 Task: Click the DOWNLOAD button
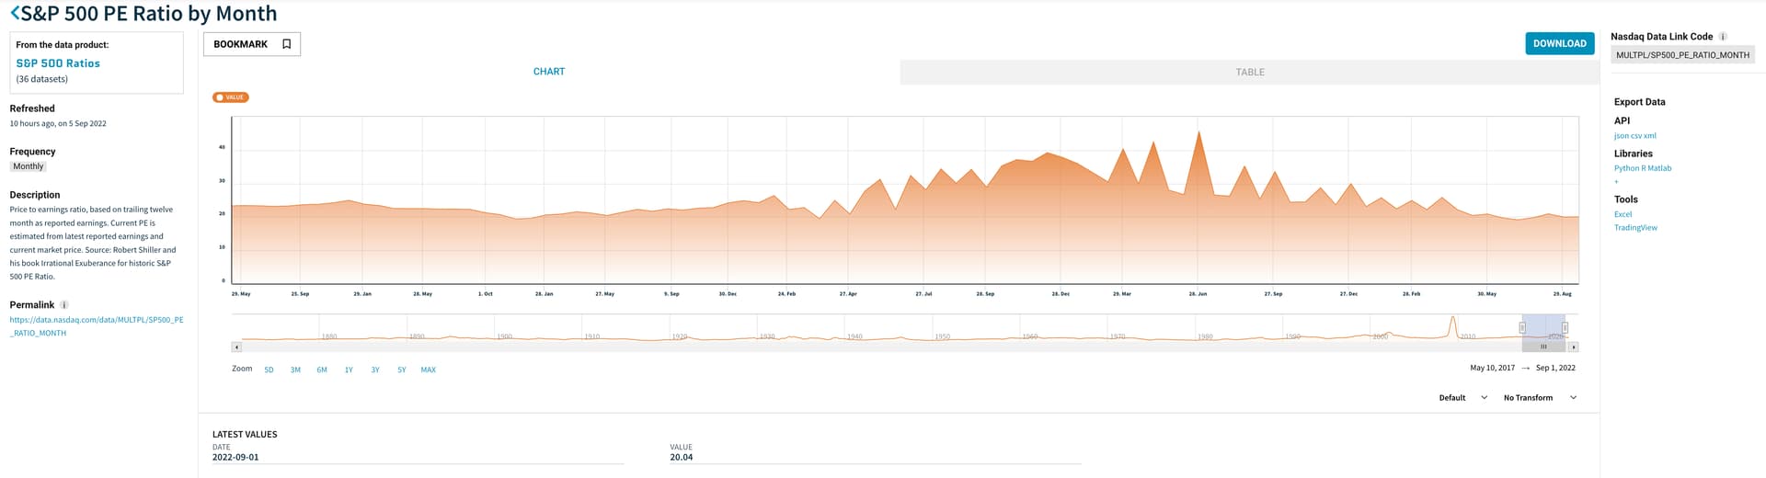pyautogui.click(x=1559, y=43)
